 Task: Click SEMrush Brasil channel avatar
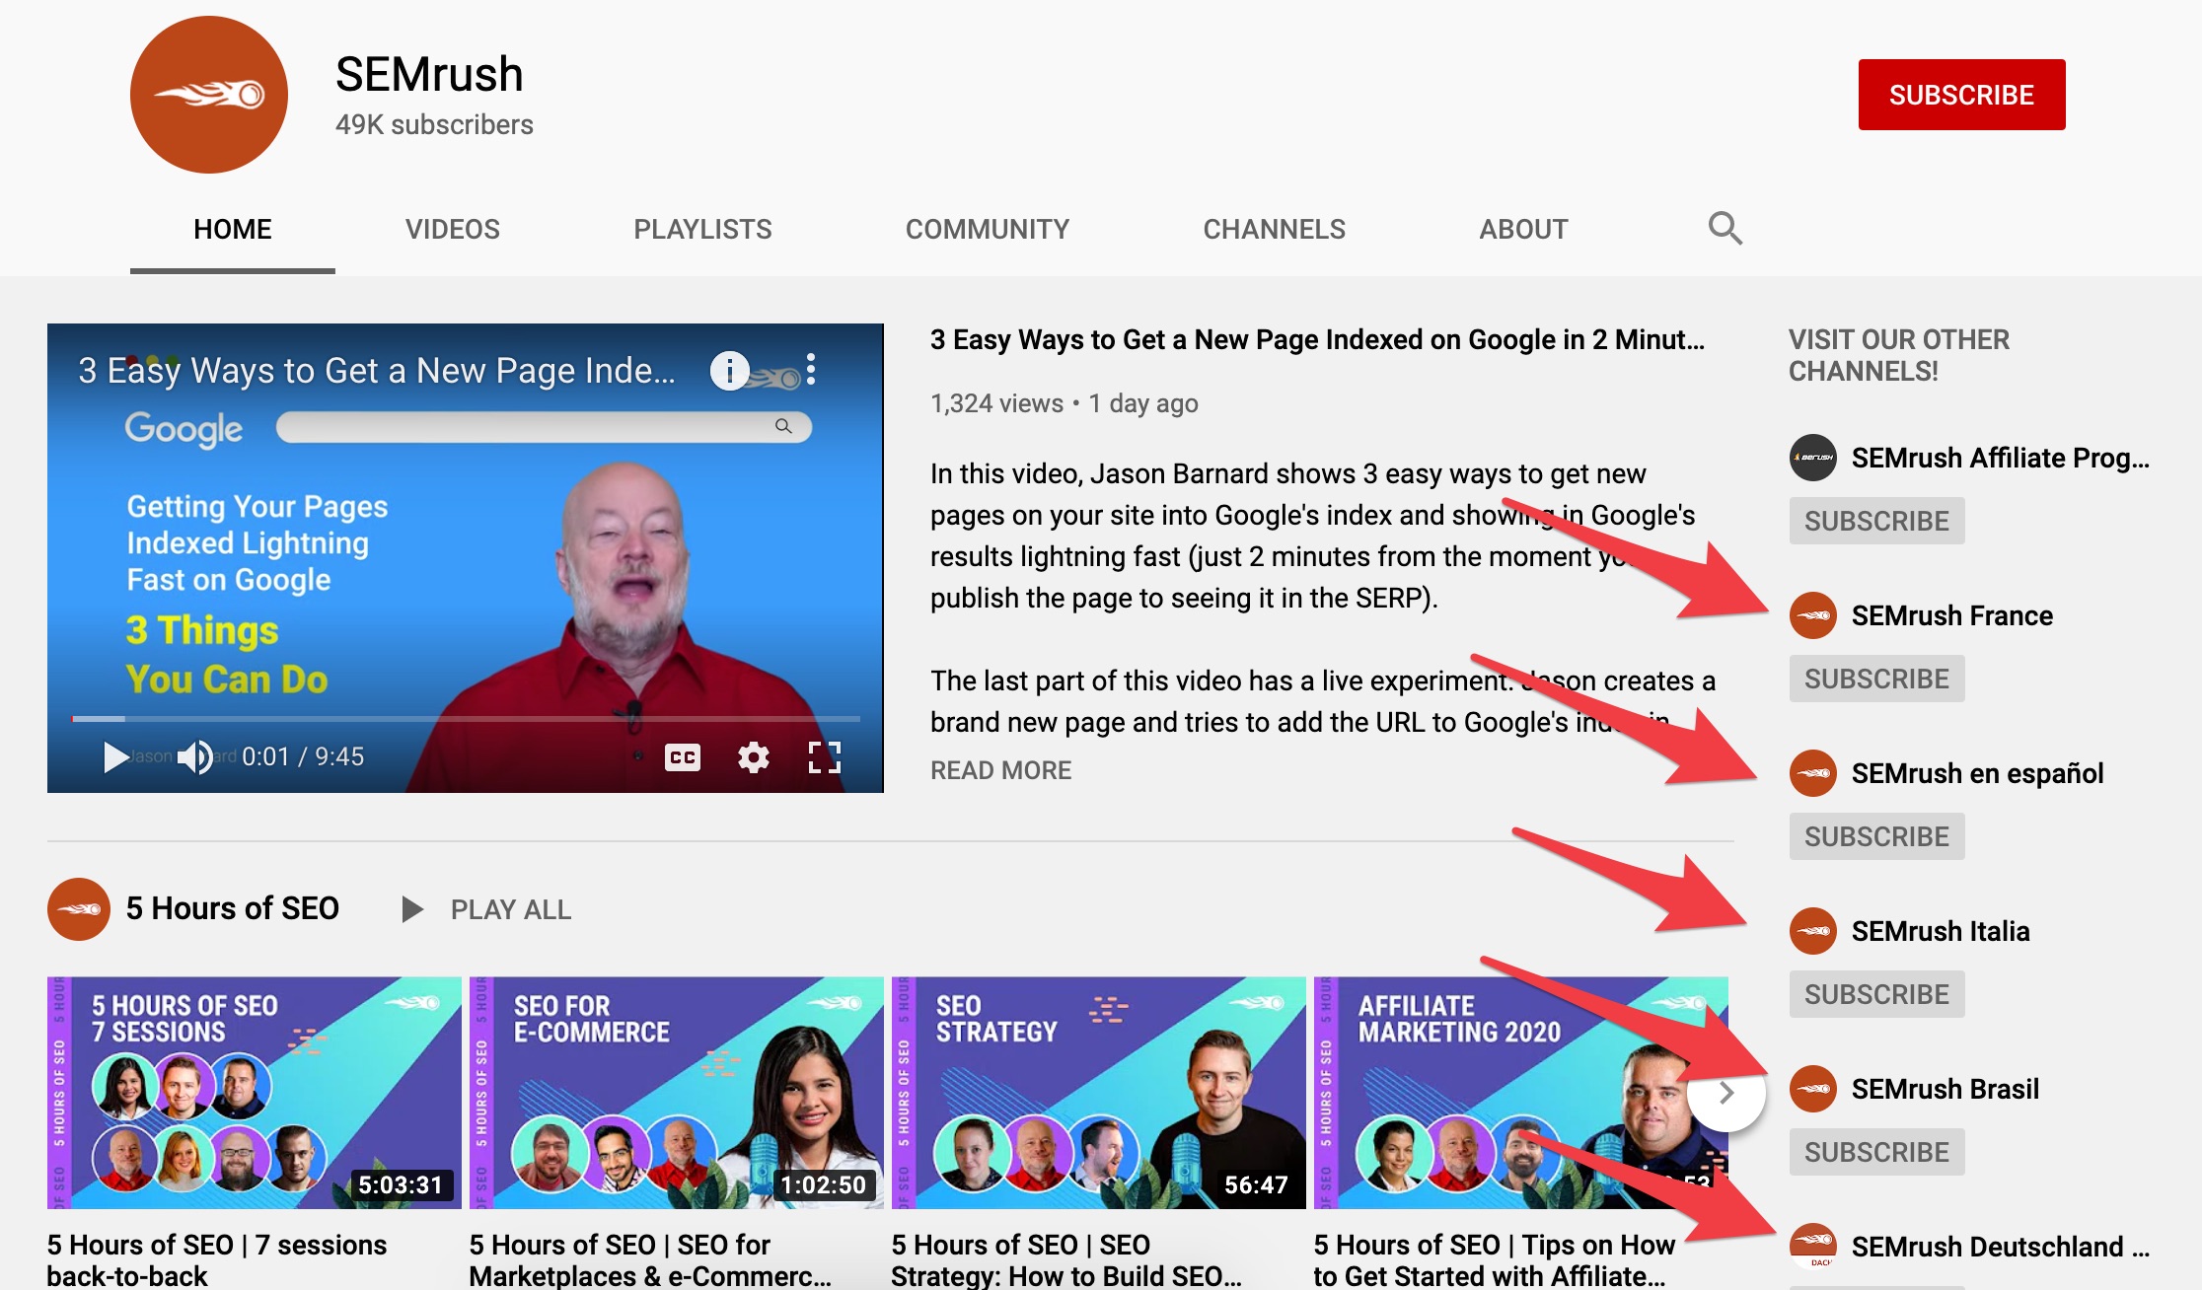(1813, 1089)
